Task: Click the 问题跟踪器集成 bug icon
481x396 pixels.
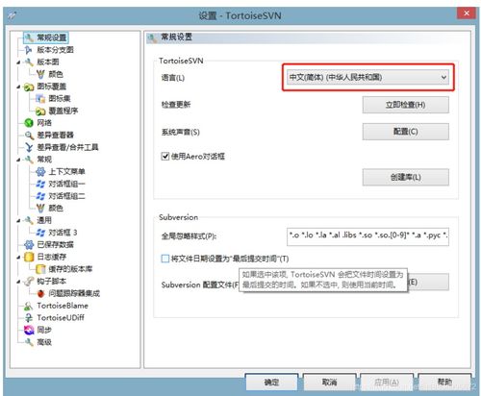Action: 40,293
